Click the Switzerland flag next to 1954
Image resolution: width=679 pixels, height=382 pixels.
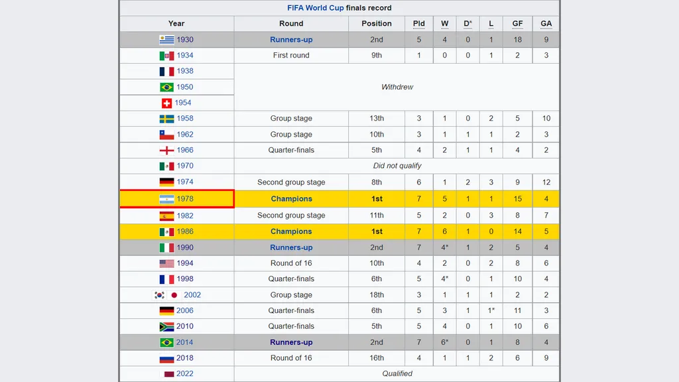click(x=166, y=103)
